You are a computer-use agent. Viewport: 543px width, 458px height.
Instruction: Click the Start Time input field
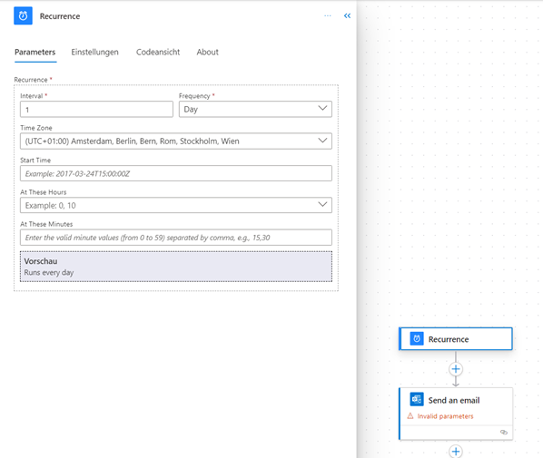pyautogui.click(x=176, y=173)
